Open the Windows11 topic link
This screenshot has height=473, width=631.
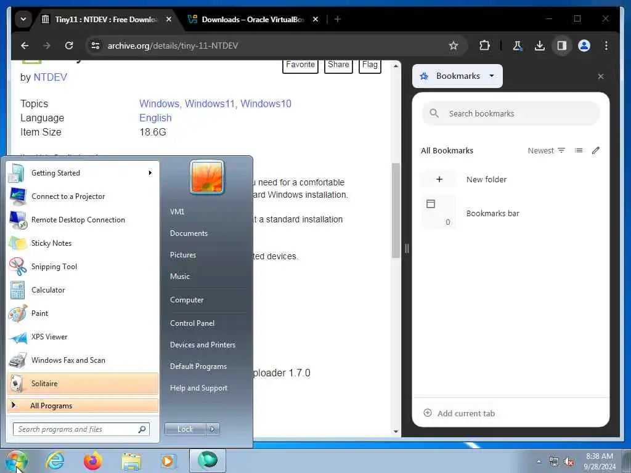(x=210, y=103)
